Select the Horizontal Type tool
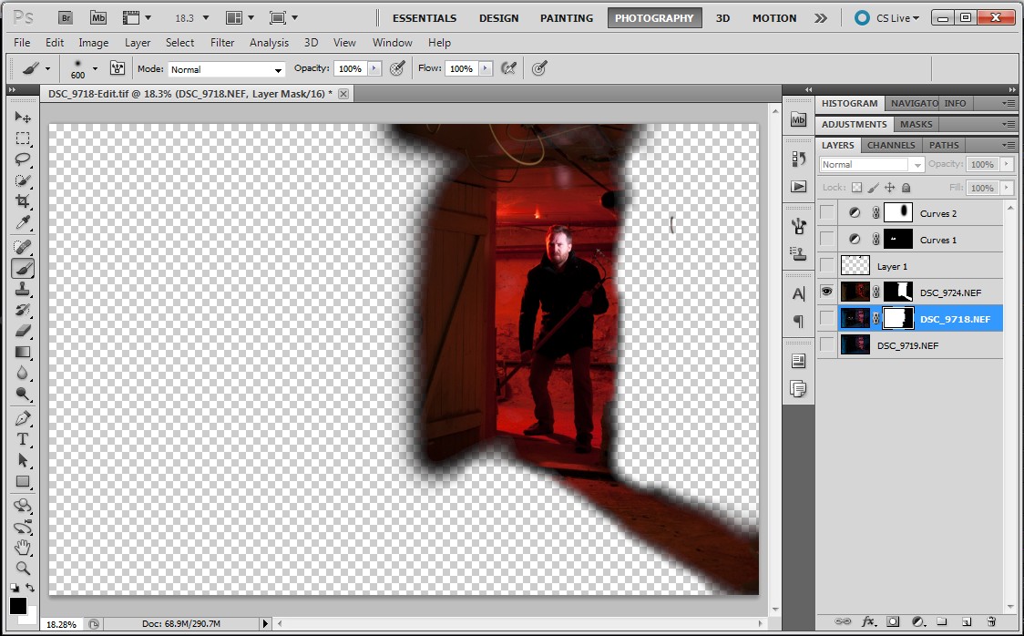The height and width of the screenshot is (636, 1024). click(23, 439)
